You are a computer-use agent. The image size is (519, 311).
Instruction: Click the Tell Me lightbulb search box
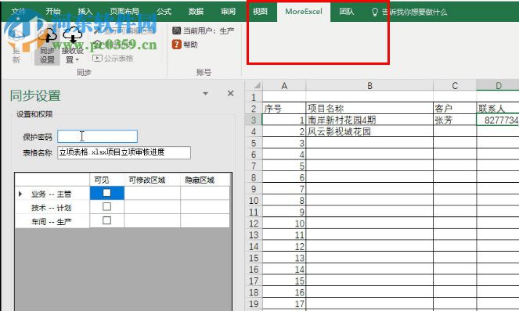pyautogui.click(x=409, y=13)
